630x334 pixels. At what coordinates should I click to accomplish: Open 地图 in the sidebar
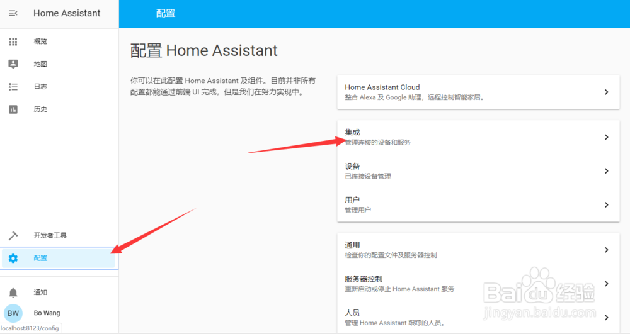tap(59, 64)
